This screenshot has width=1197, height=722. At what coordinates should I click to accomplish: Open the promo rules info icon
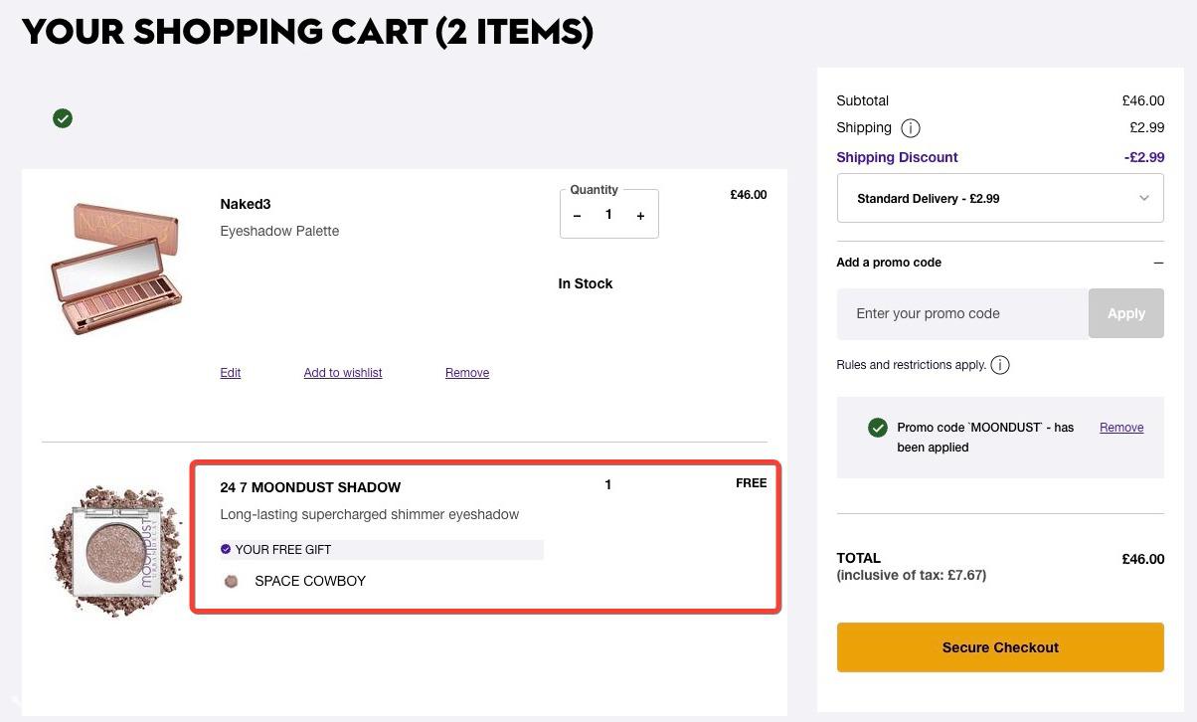click(x=1000, y=365)
